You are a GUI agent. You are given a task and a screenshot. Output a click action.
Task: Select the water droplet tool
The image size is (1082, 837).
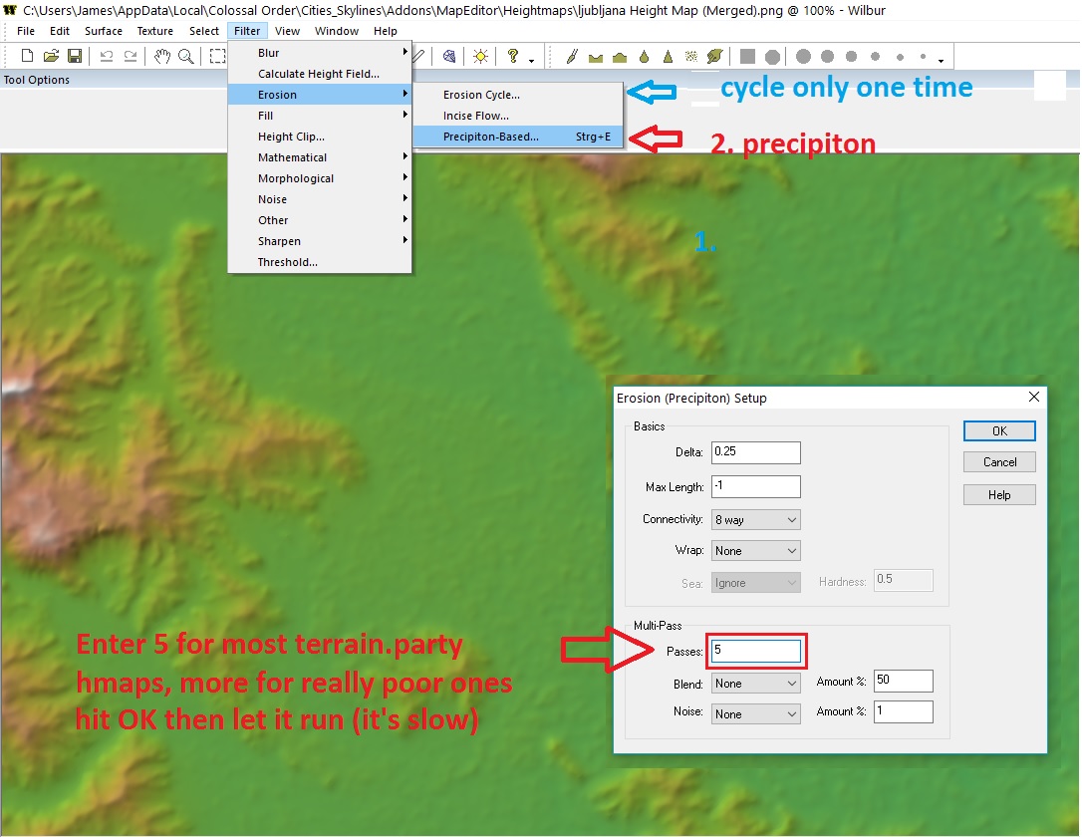tap(644, 57)
